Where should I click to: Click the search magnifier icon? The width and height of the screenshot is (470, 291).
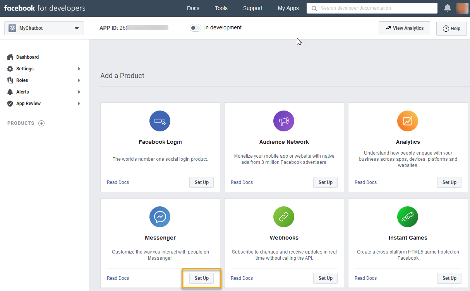click(x=314, y=8)
